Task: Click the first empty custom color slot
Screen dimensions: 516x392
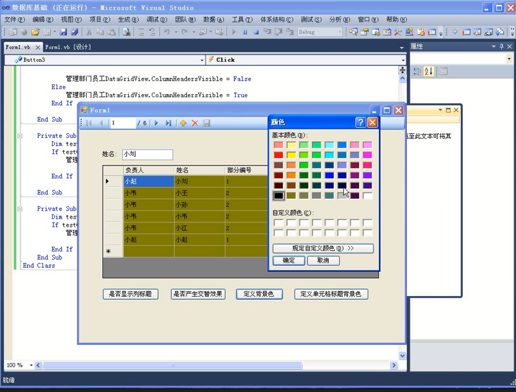Action: tap(278, 222)
